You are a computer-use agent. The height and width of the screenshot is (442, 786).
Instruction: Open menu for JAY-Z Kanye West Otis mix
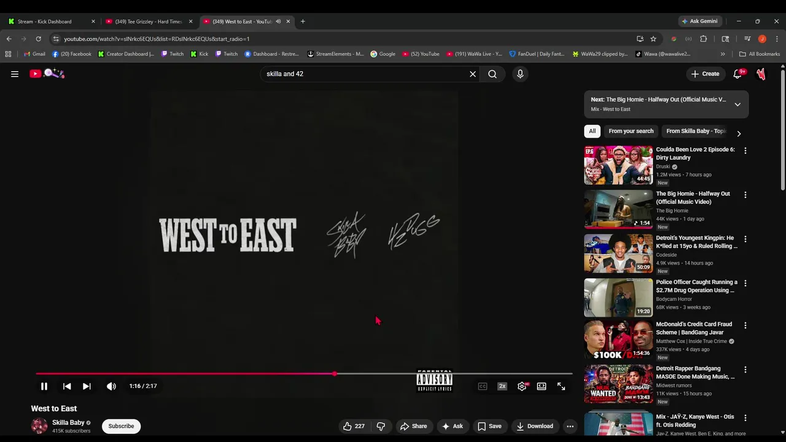pyautogui.click(x=745, y=417)
